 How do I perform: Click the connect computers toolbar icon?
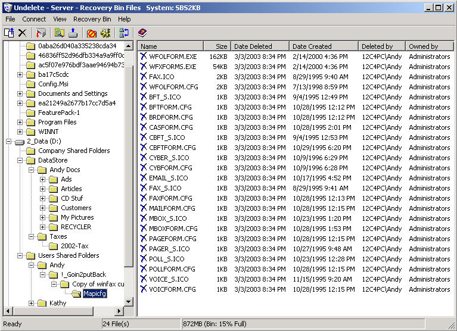pyautogui.click(x=124, y=33)
